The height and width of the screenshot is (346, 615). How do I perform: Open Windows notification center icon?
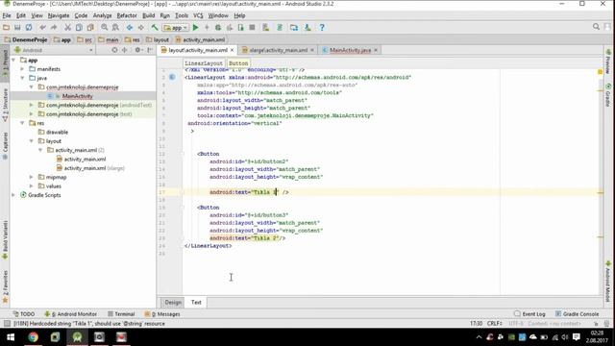tap(577, 337)
